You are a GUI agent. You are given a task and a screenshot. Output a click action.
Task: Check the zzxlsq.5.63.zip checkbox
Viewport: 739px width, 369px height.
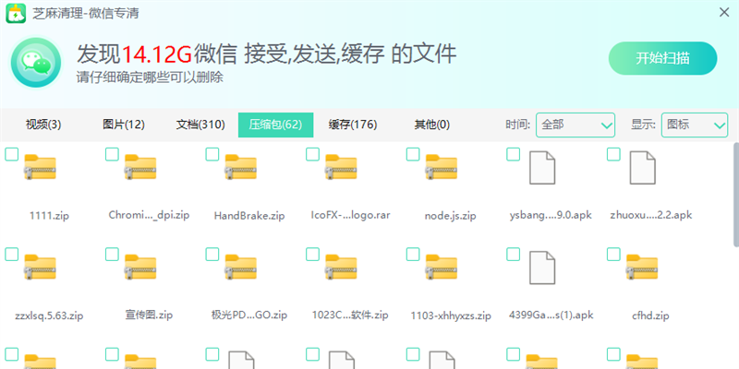(11, 255)
